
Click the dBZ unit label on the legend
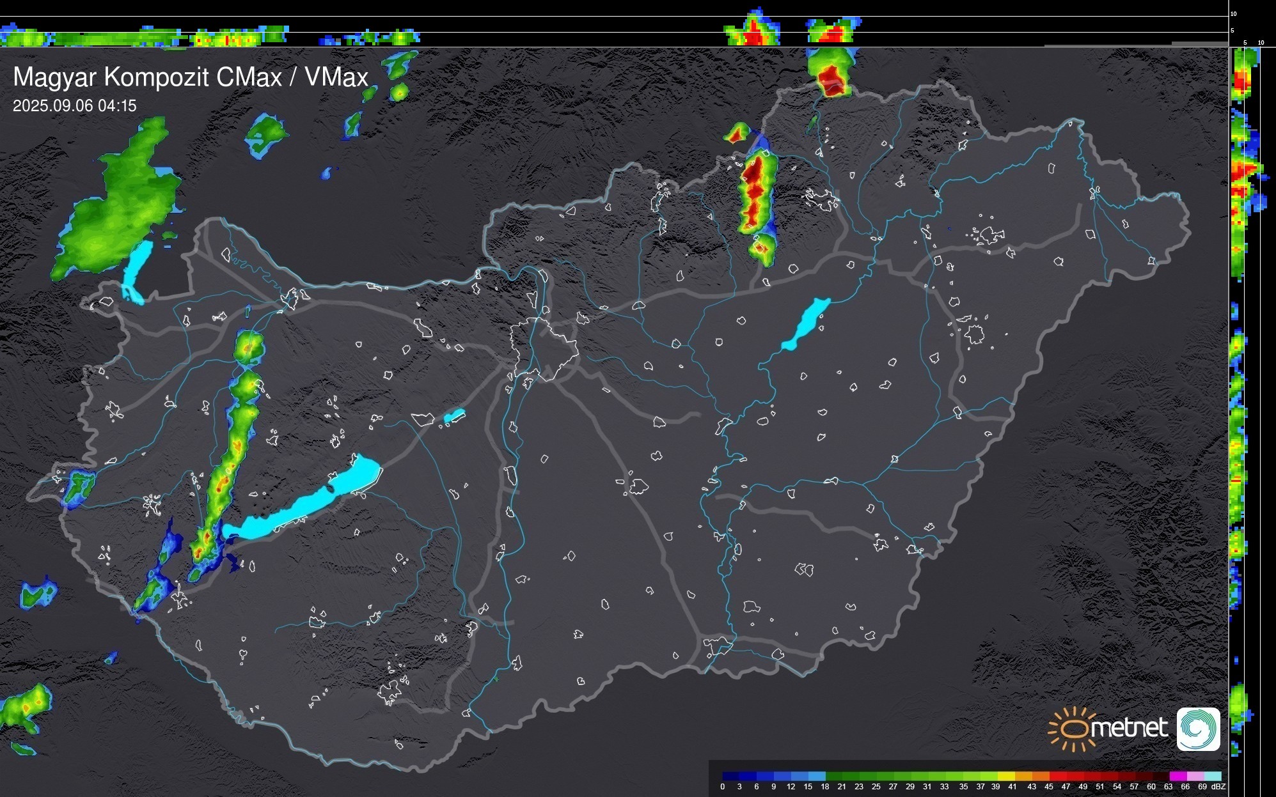click(1218, 787)
